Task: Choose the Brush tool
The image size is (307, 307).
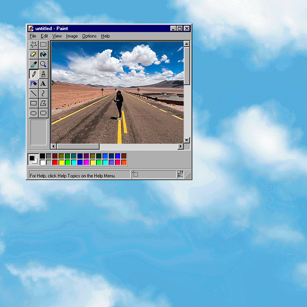Action: 43,74
